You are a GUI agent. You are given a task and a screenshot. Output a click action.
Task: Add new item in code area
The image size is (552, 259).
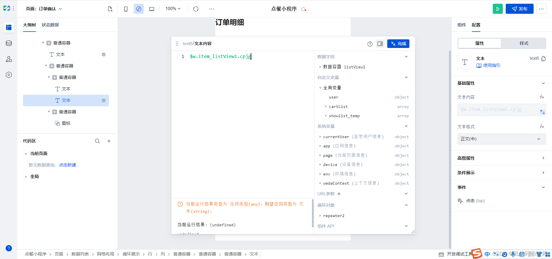[x=109, y=141]
